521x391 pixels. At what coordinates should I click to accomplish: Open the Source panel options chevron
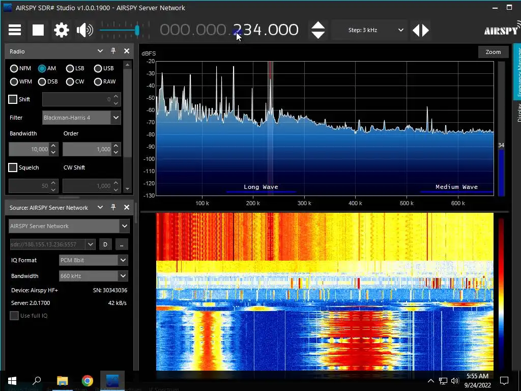coord(100,207)
